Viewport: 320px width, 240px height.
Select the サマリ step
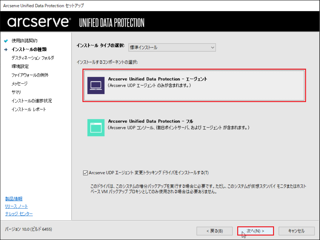tap(16, 92)
